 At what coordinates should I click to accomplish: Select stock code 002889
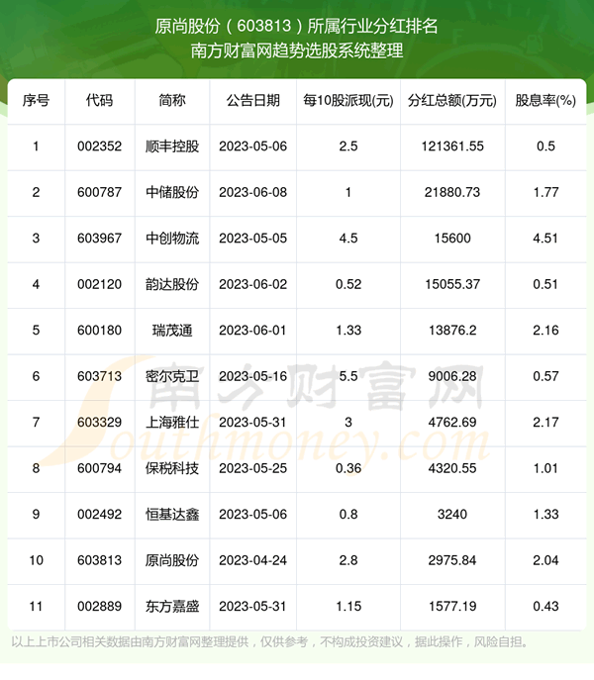(99, 606)
